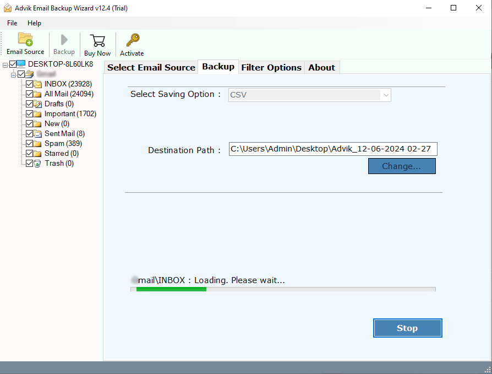
Task: Select the All Mail (24094) label
Action: tap(69, 94)
